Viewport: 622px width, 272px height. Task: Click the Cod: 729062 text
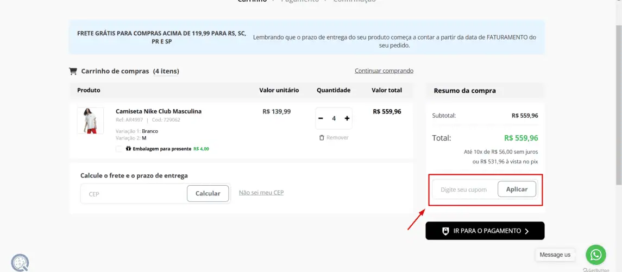coord(166,120)
